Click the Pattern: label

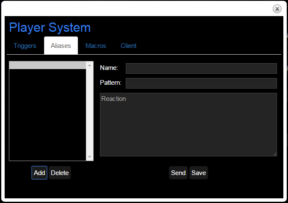(111, 83)
